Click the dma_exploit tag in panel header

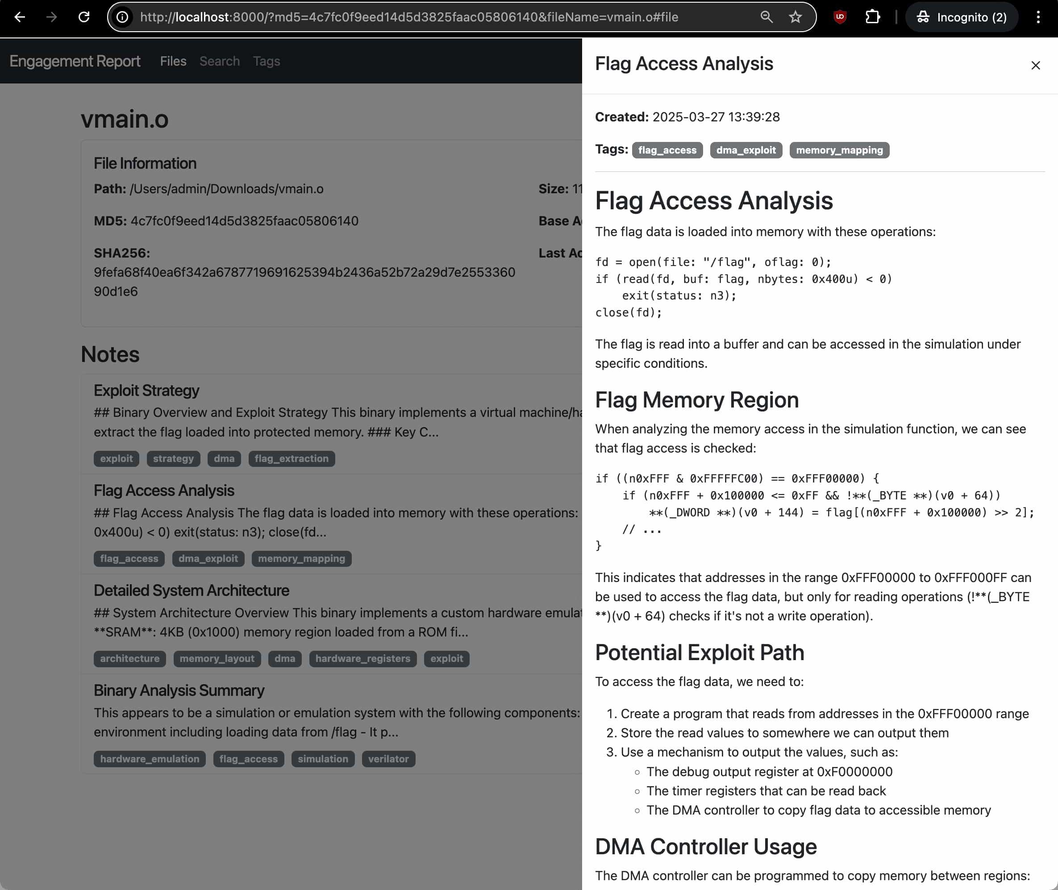[745, 150]
